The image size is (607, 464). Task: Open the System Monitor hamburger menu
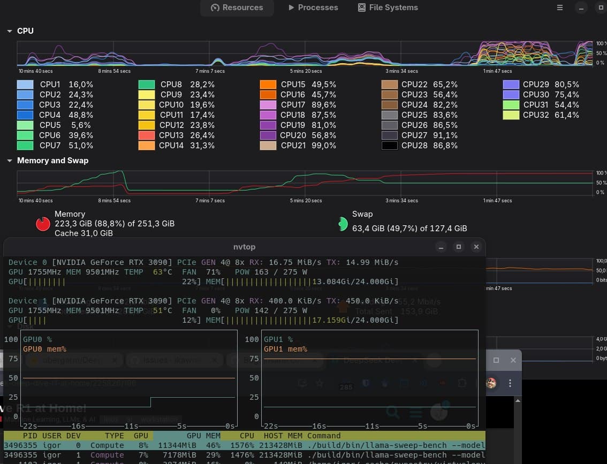(x=559, y=7)
